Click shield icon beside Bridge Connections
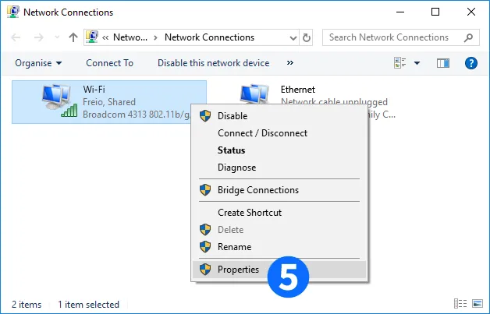Image resolution: width=490 pixels, height=314 pixels. (205, 190)
